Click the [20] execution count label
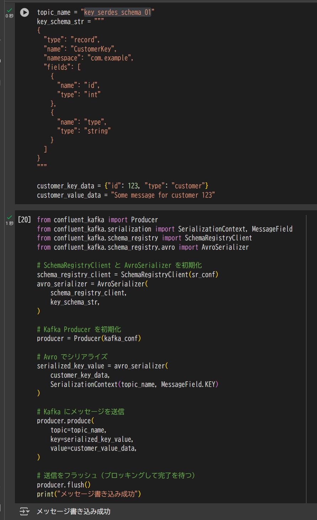Image resolution: width=317 pixels, height=520 pixels. (25, 220)
